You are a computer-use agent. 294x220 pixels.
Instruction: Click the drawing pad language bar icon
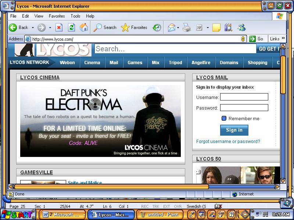[222, 214]
